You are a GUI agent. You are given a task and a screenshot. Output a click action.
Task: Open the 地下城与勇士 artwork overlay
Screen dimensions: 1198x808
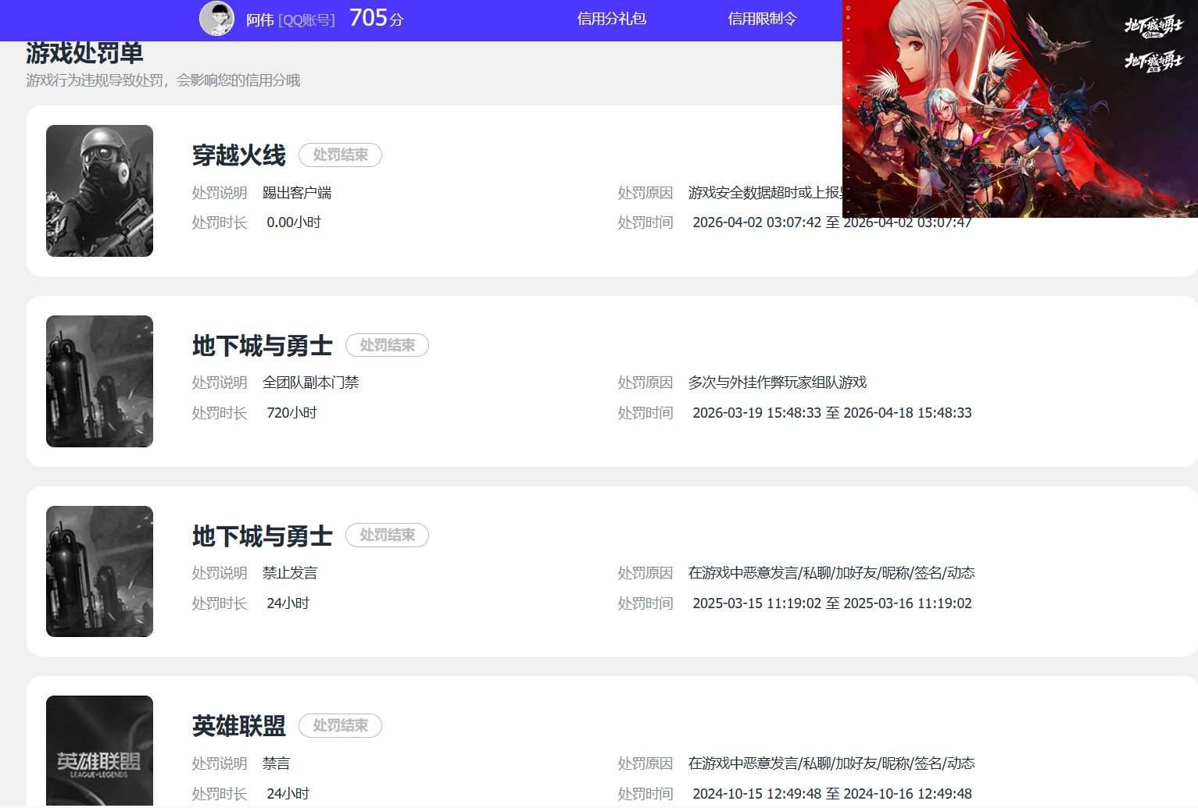(1020, 109)
